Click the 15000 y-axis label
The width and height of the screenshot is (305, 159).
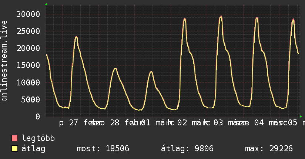(28, 65)
